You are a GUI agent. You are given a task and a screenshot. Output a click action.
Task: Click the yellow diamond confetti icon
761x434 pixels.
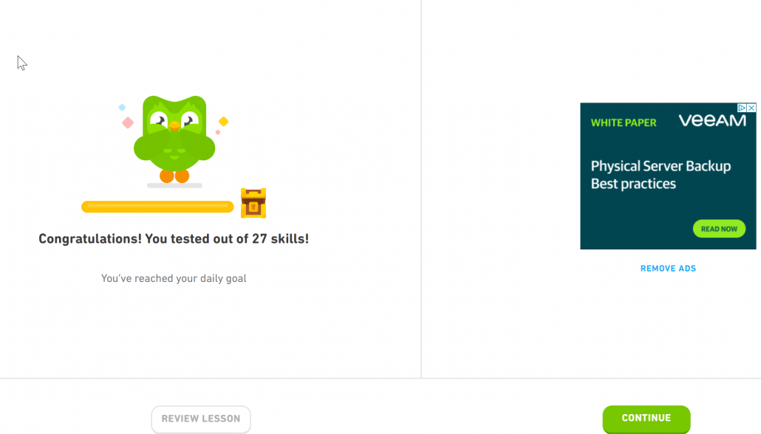click(x=223, y=121)
